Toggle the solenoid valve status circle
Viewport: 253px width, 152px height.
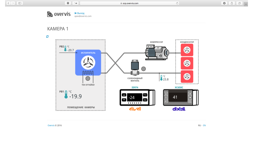[x=143, y=68]
